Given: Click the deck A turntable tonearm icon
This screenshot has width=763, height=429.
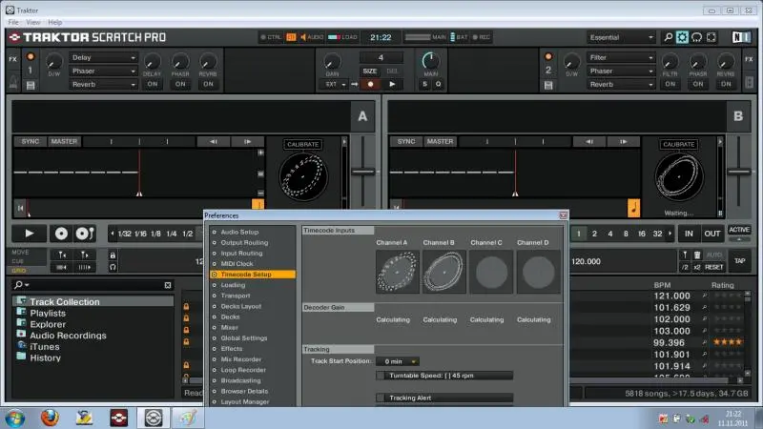Looking at the screenshot, I should click(83, 233).
